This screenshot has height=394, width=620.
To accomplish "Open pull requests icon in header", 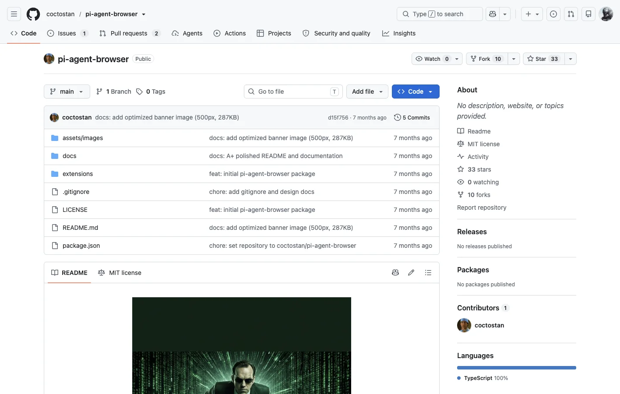I will pyautogui.click(x=571, y=14).
